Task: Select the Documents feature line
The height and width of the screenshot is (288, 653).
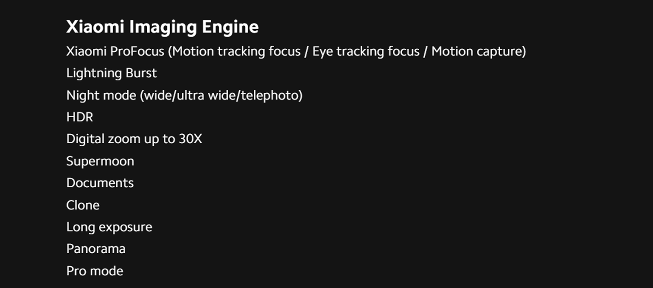Action: [100, 183]
